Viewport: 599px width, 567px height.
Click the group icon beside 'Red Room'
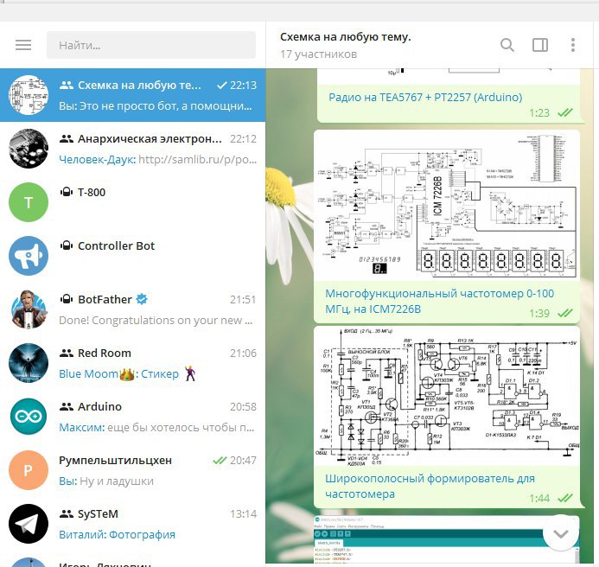[67, 354]
